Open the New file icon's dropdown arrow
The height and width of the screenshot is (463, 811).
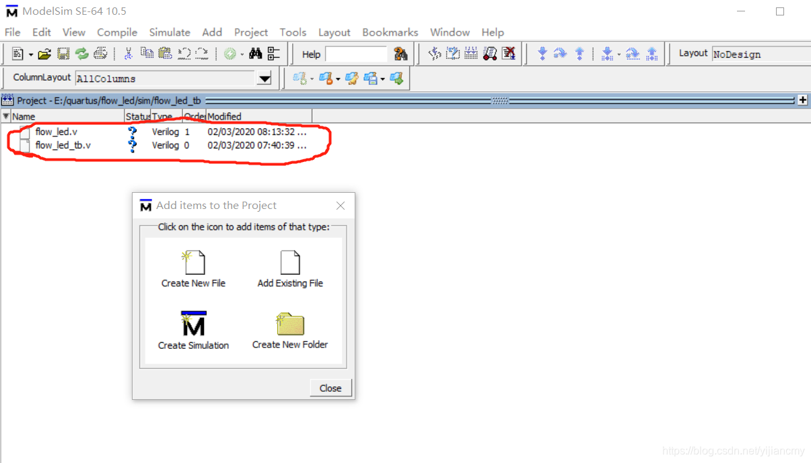pos(30,54)
